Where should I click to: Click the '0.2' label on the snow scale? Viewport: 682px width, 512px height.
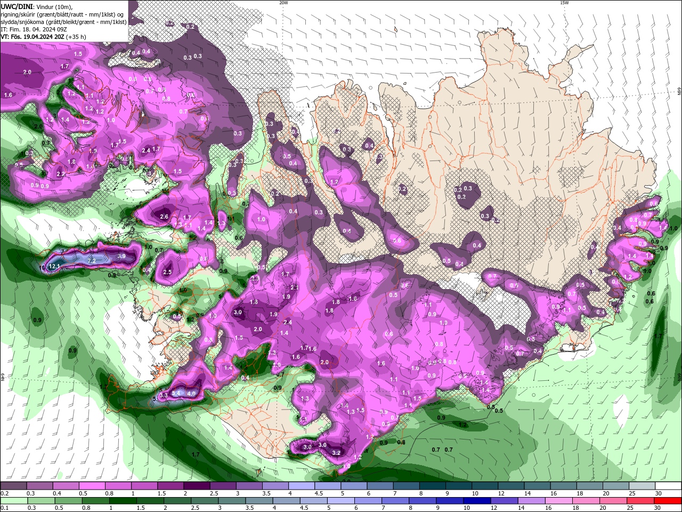click(4, 493)
